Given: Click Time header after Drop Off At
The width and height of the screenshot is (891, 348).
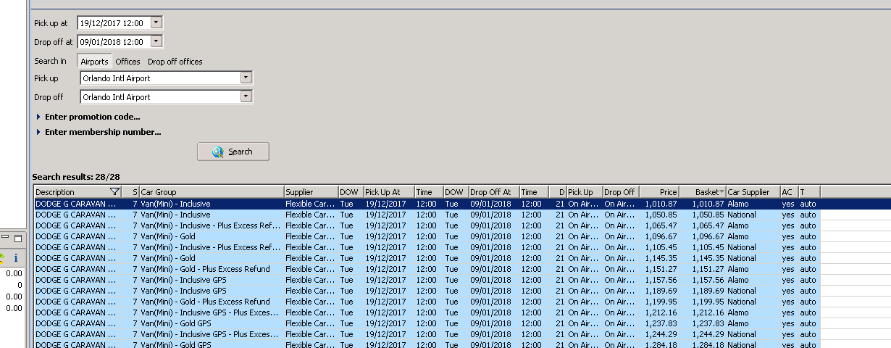Looking at the screenshot, I should click(x=534, y=192).
